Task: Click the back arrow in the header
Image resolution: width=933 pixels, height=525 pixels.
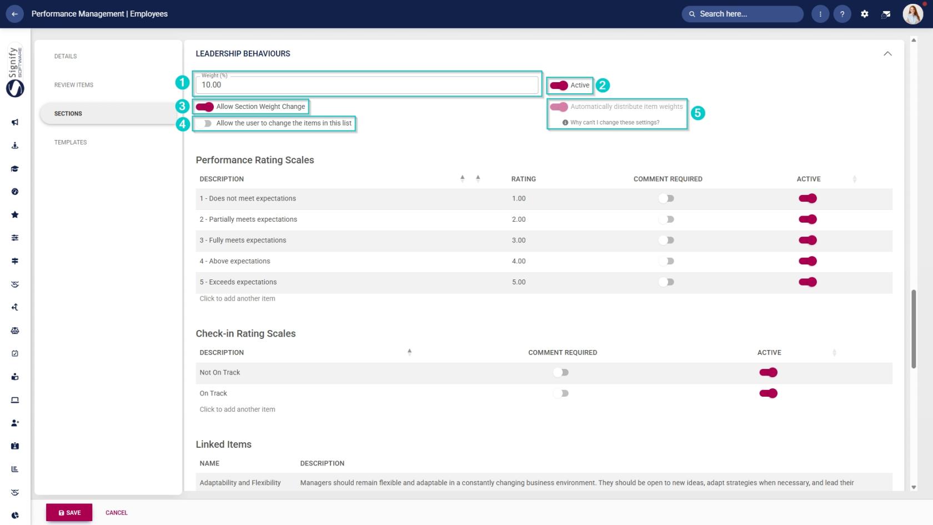Action: pyautogui.click(x=14, y=14)
